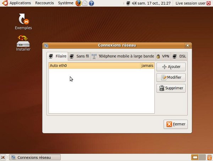213x161 pixels.
Task: Open the trash icon in bottom panel
Action: pos(209,157)
